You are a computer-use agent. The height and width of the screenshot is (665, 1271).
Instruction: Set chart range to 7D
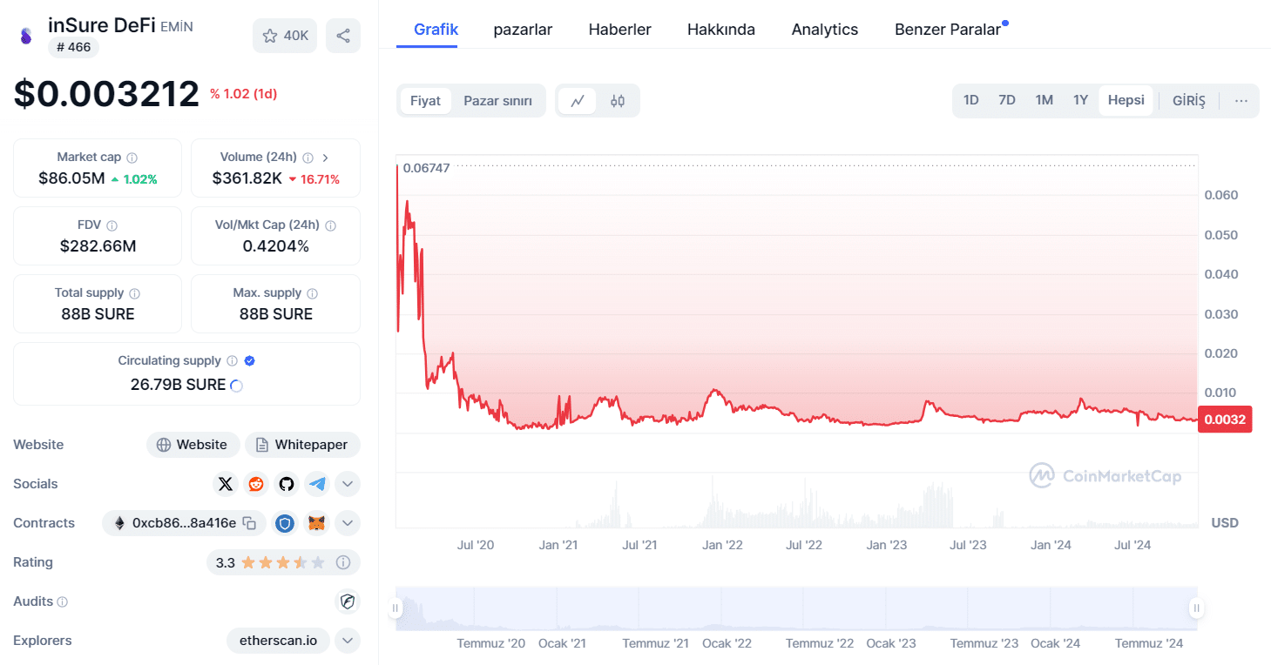(1007, 100)
